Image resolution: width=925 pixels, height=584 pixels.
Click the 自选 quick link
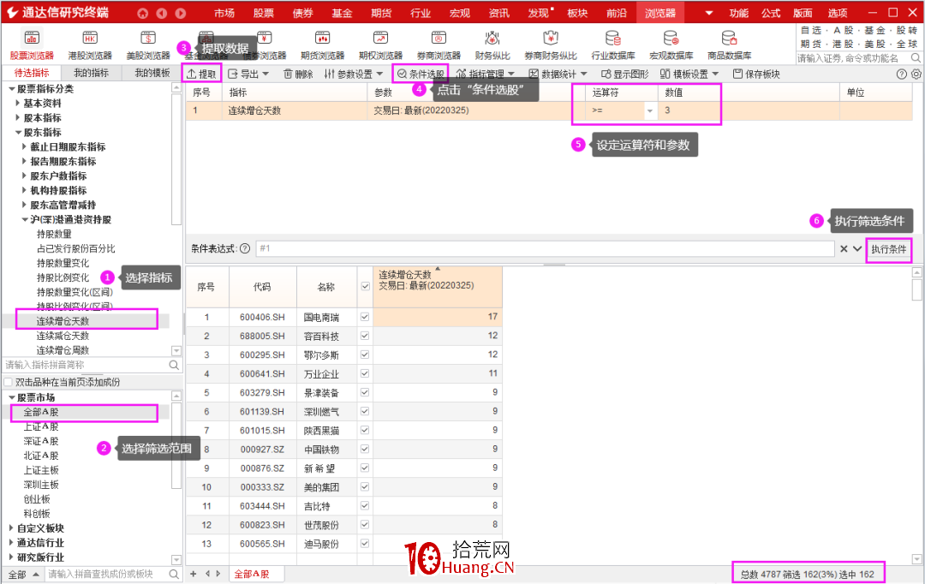(810, 30)
